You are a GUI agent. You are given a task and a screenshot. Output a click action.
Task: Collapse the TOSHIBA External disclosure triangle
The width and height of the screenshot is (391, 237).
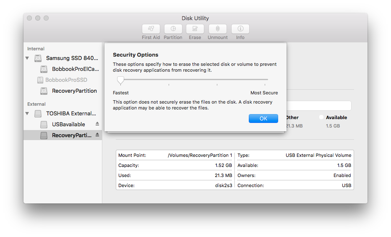coord(27,114)
